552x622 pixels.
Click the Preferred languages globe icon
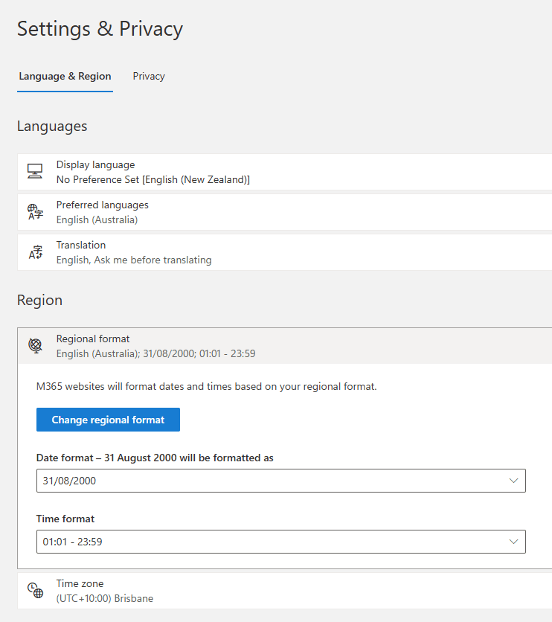[35, 212]
